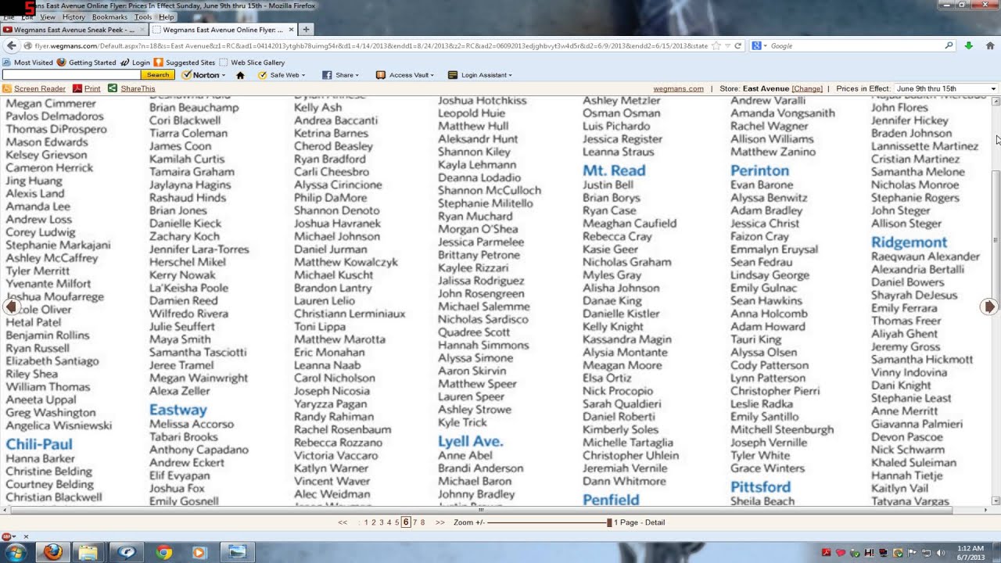Click the [Change] store link
The width and height of the screenshot is (1001, 563).
(x=807, y=89)
